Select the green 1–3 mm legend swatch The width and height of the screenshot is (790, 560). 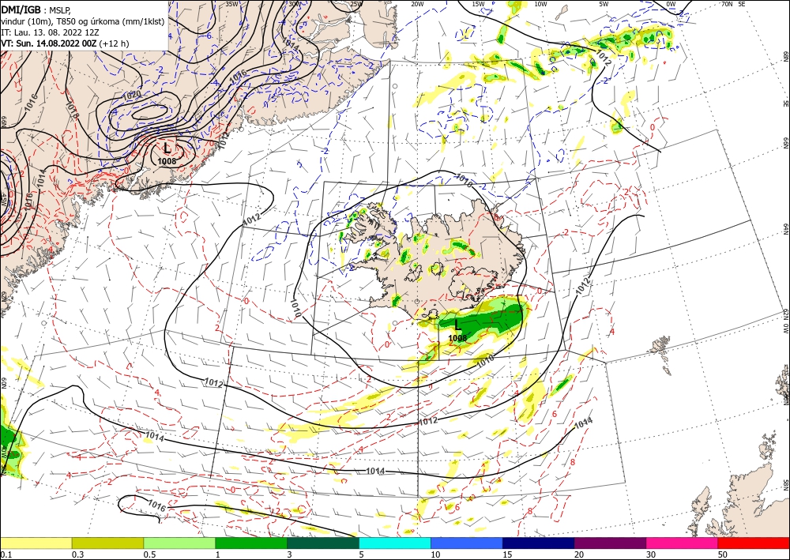pyautogui.click(x=251, y=543)
